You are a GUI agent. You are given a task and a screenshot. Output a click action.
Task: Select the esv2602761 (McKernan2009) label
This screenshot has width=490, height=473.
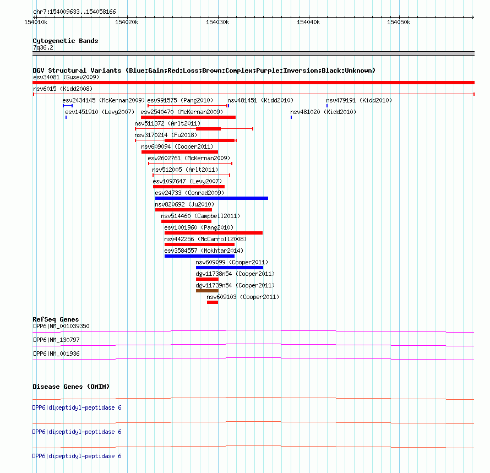point(189,158)
